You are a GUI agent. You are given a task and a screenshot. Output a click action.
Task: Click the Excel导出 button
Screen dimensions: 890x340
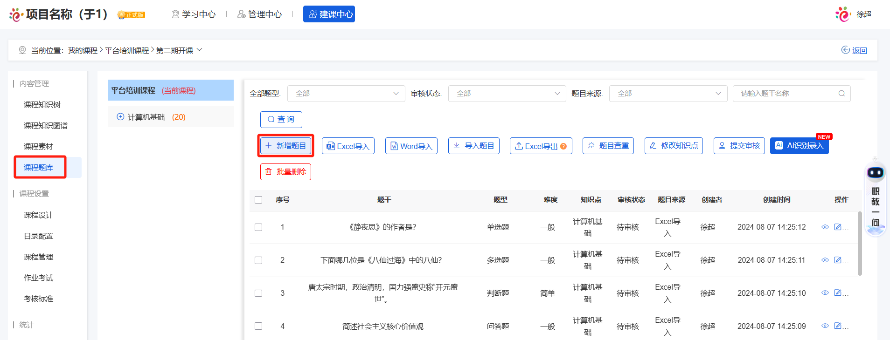541,146
